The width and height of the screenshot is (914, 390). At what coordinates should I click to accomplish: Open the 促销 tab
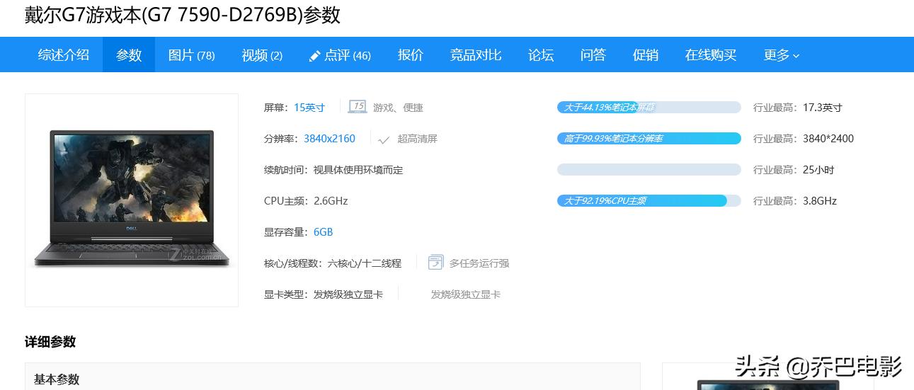click(x=646, y=55)
